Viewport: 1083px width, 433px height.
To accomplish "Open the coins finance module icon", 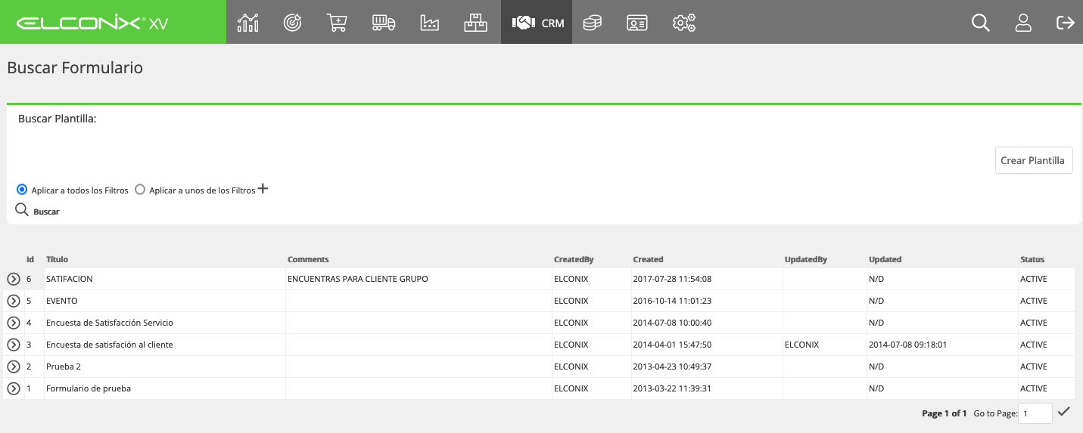I will [592, 23].
